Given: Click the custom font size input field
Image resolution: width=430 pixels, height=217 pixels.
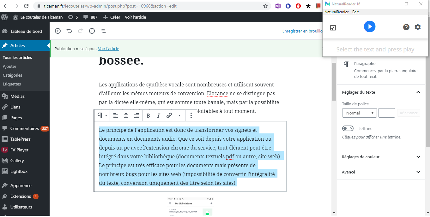Looking at the screenshot, I should click(x=387, y=113).
